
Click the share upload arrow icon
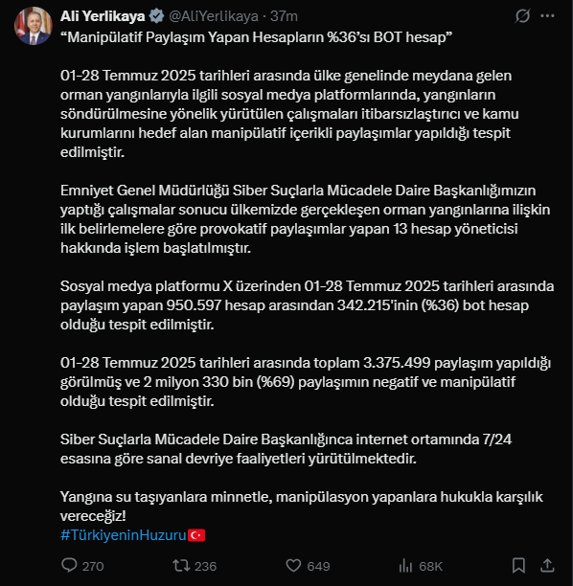pos(547,566)
